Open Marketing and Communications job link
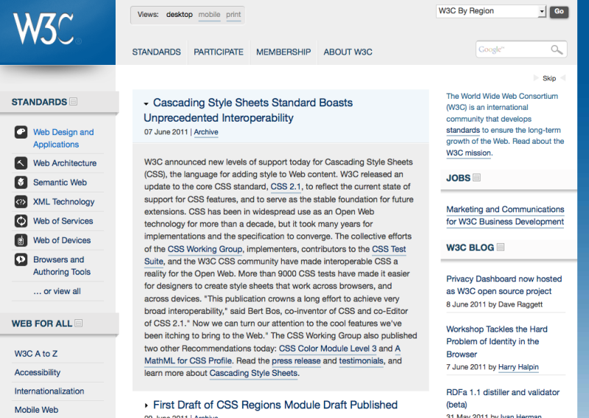Image resolution: width=589 pixels, height=418 pixels. click(505, 215)
